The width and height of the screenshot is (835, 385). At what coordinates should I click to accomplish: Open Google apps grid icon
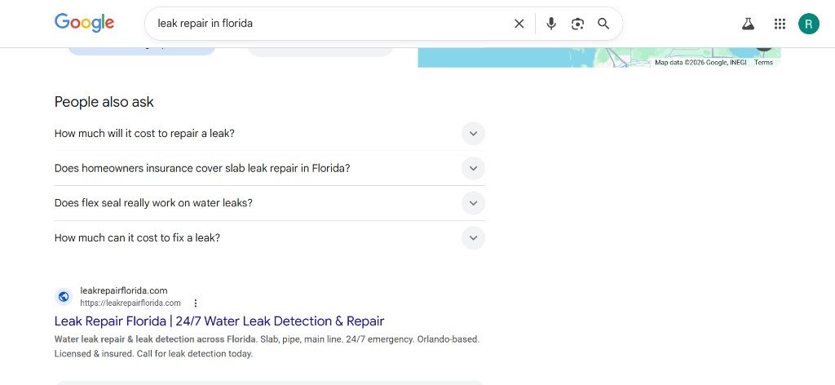pos(780,24)
